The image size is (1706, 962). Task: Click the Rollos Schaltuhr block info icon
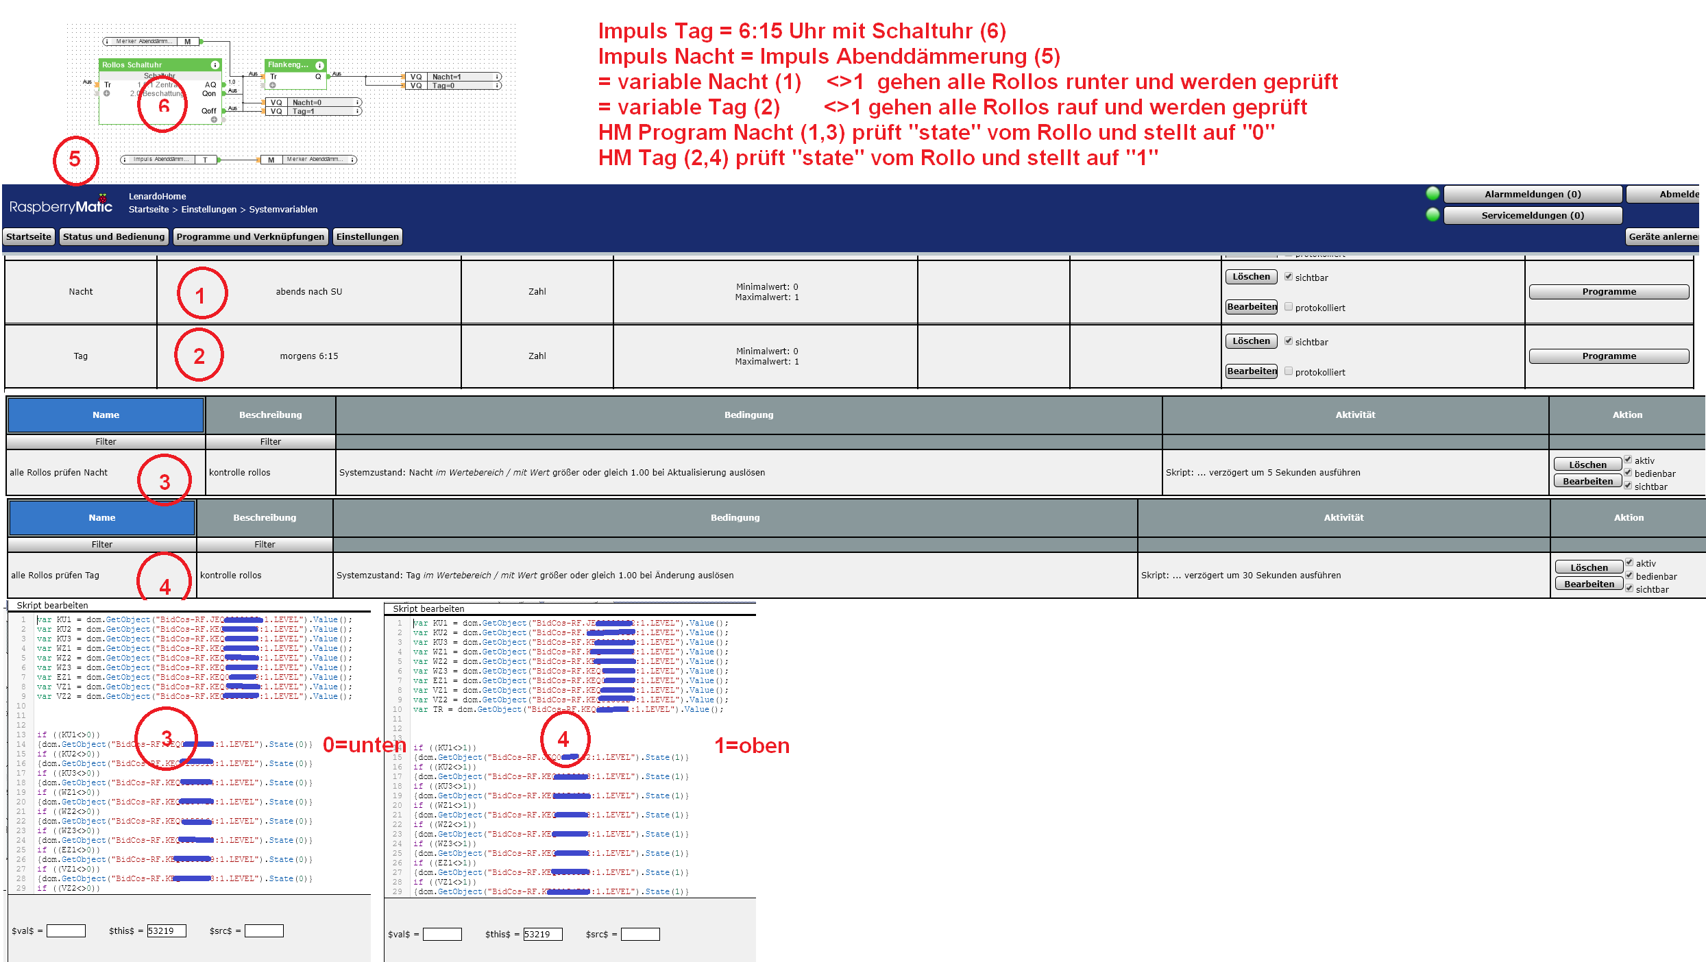[x=215, y=65]
